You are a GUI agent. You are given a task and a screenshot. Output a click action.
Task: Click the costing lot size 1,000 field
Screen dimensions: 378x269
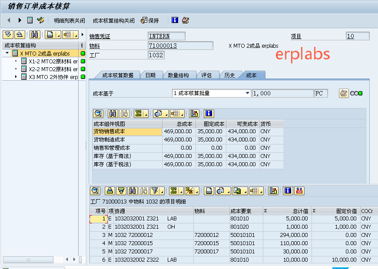tap(282, 93)
